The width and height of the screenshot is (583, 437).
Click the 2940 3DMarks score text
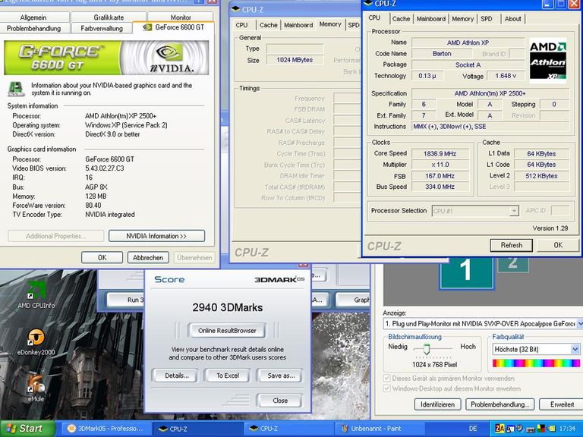(x=228, y=308)
